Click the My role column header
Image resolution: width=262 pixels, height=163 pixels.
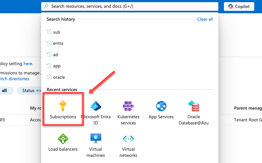pos(36,108)
